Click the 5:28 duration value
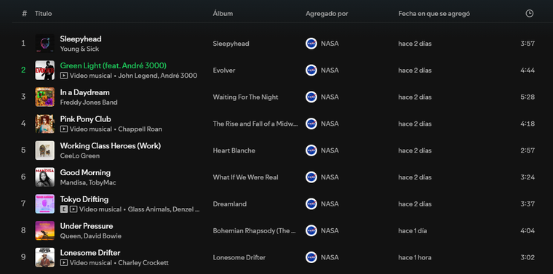The image size is (553, 274). [528, 97]
